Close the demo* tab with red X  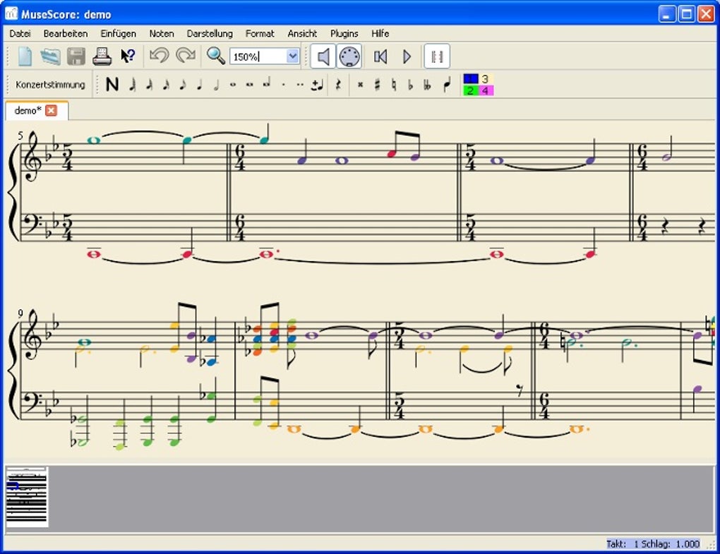52,111
